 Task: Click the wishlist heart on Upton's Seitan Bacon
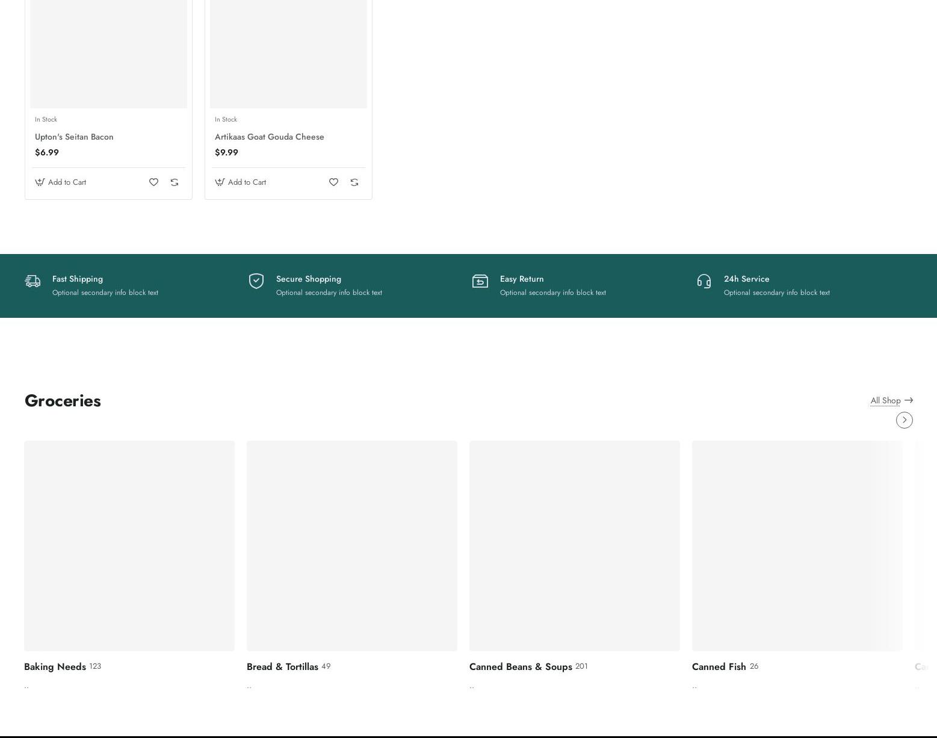coord(153,182)
